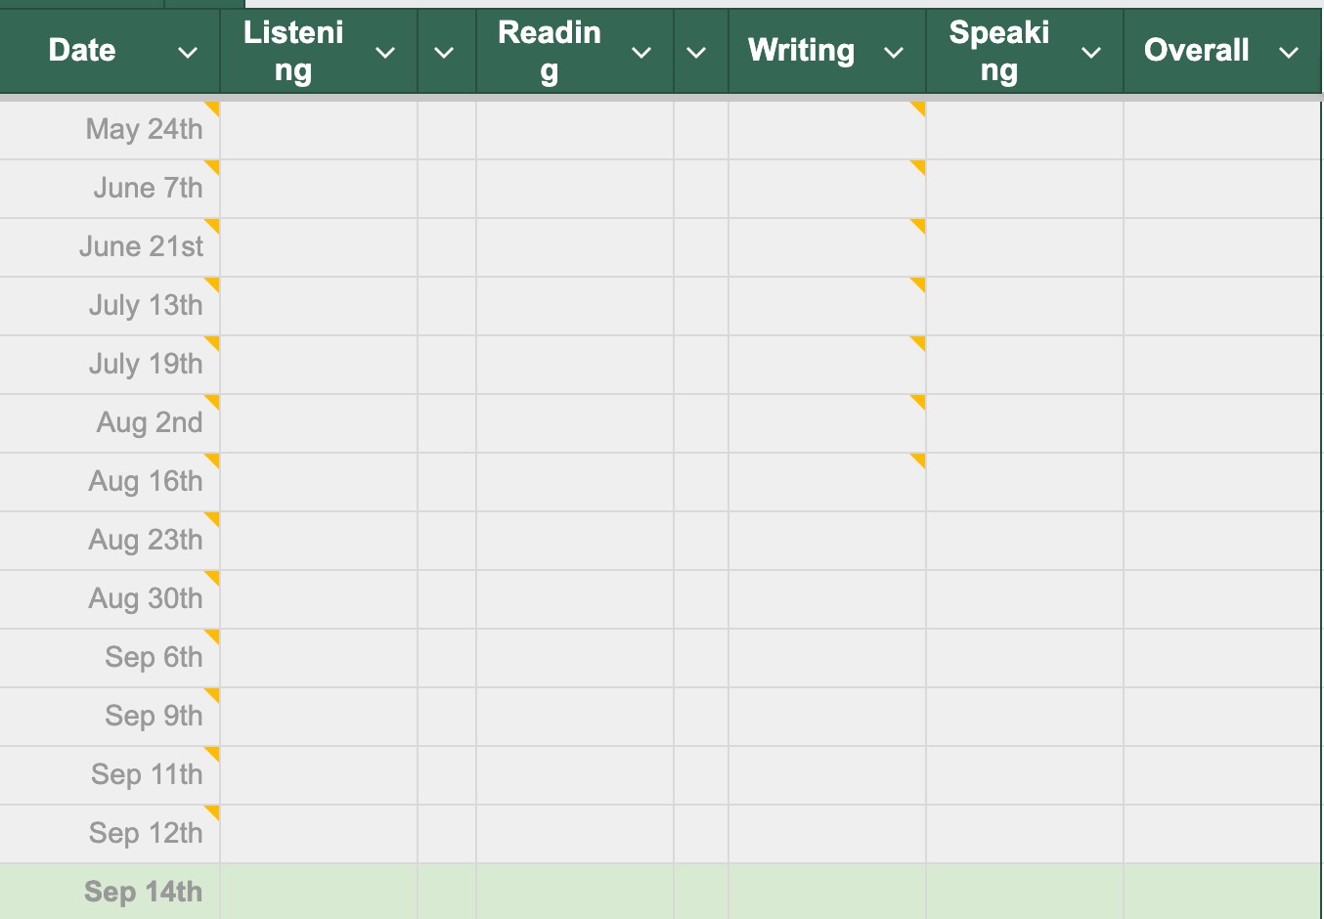Click the Listening cell for June 7th
This screenshot has height=919, width=1324.
pos(319,189)
